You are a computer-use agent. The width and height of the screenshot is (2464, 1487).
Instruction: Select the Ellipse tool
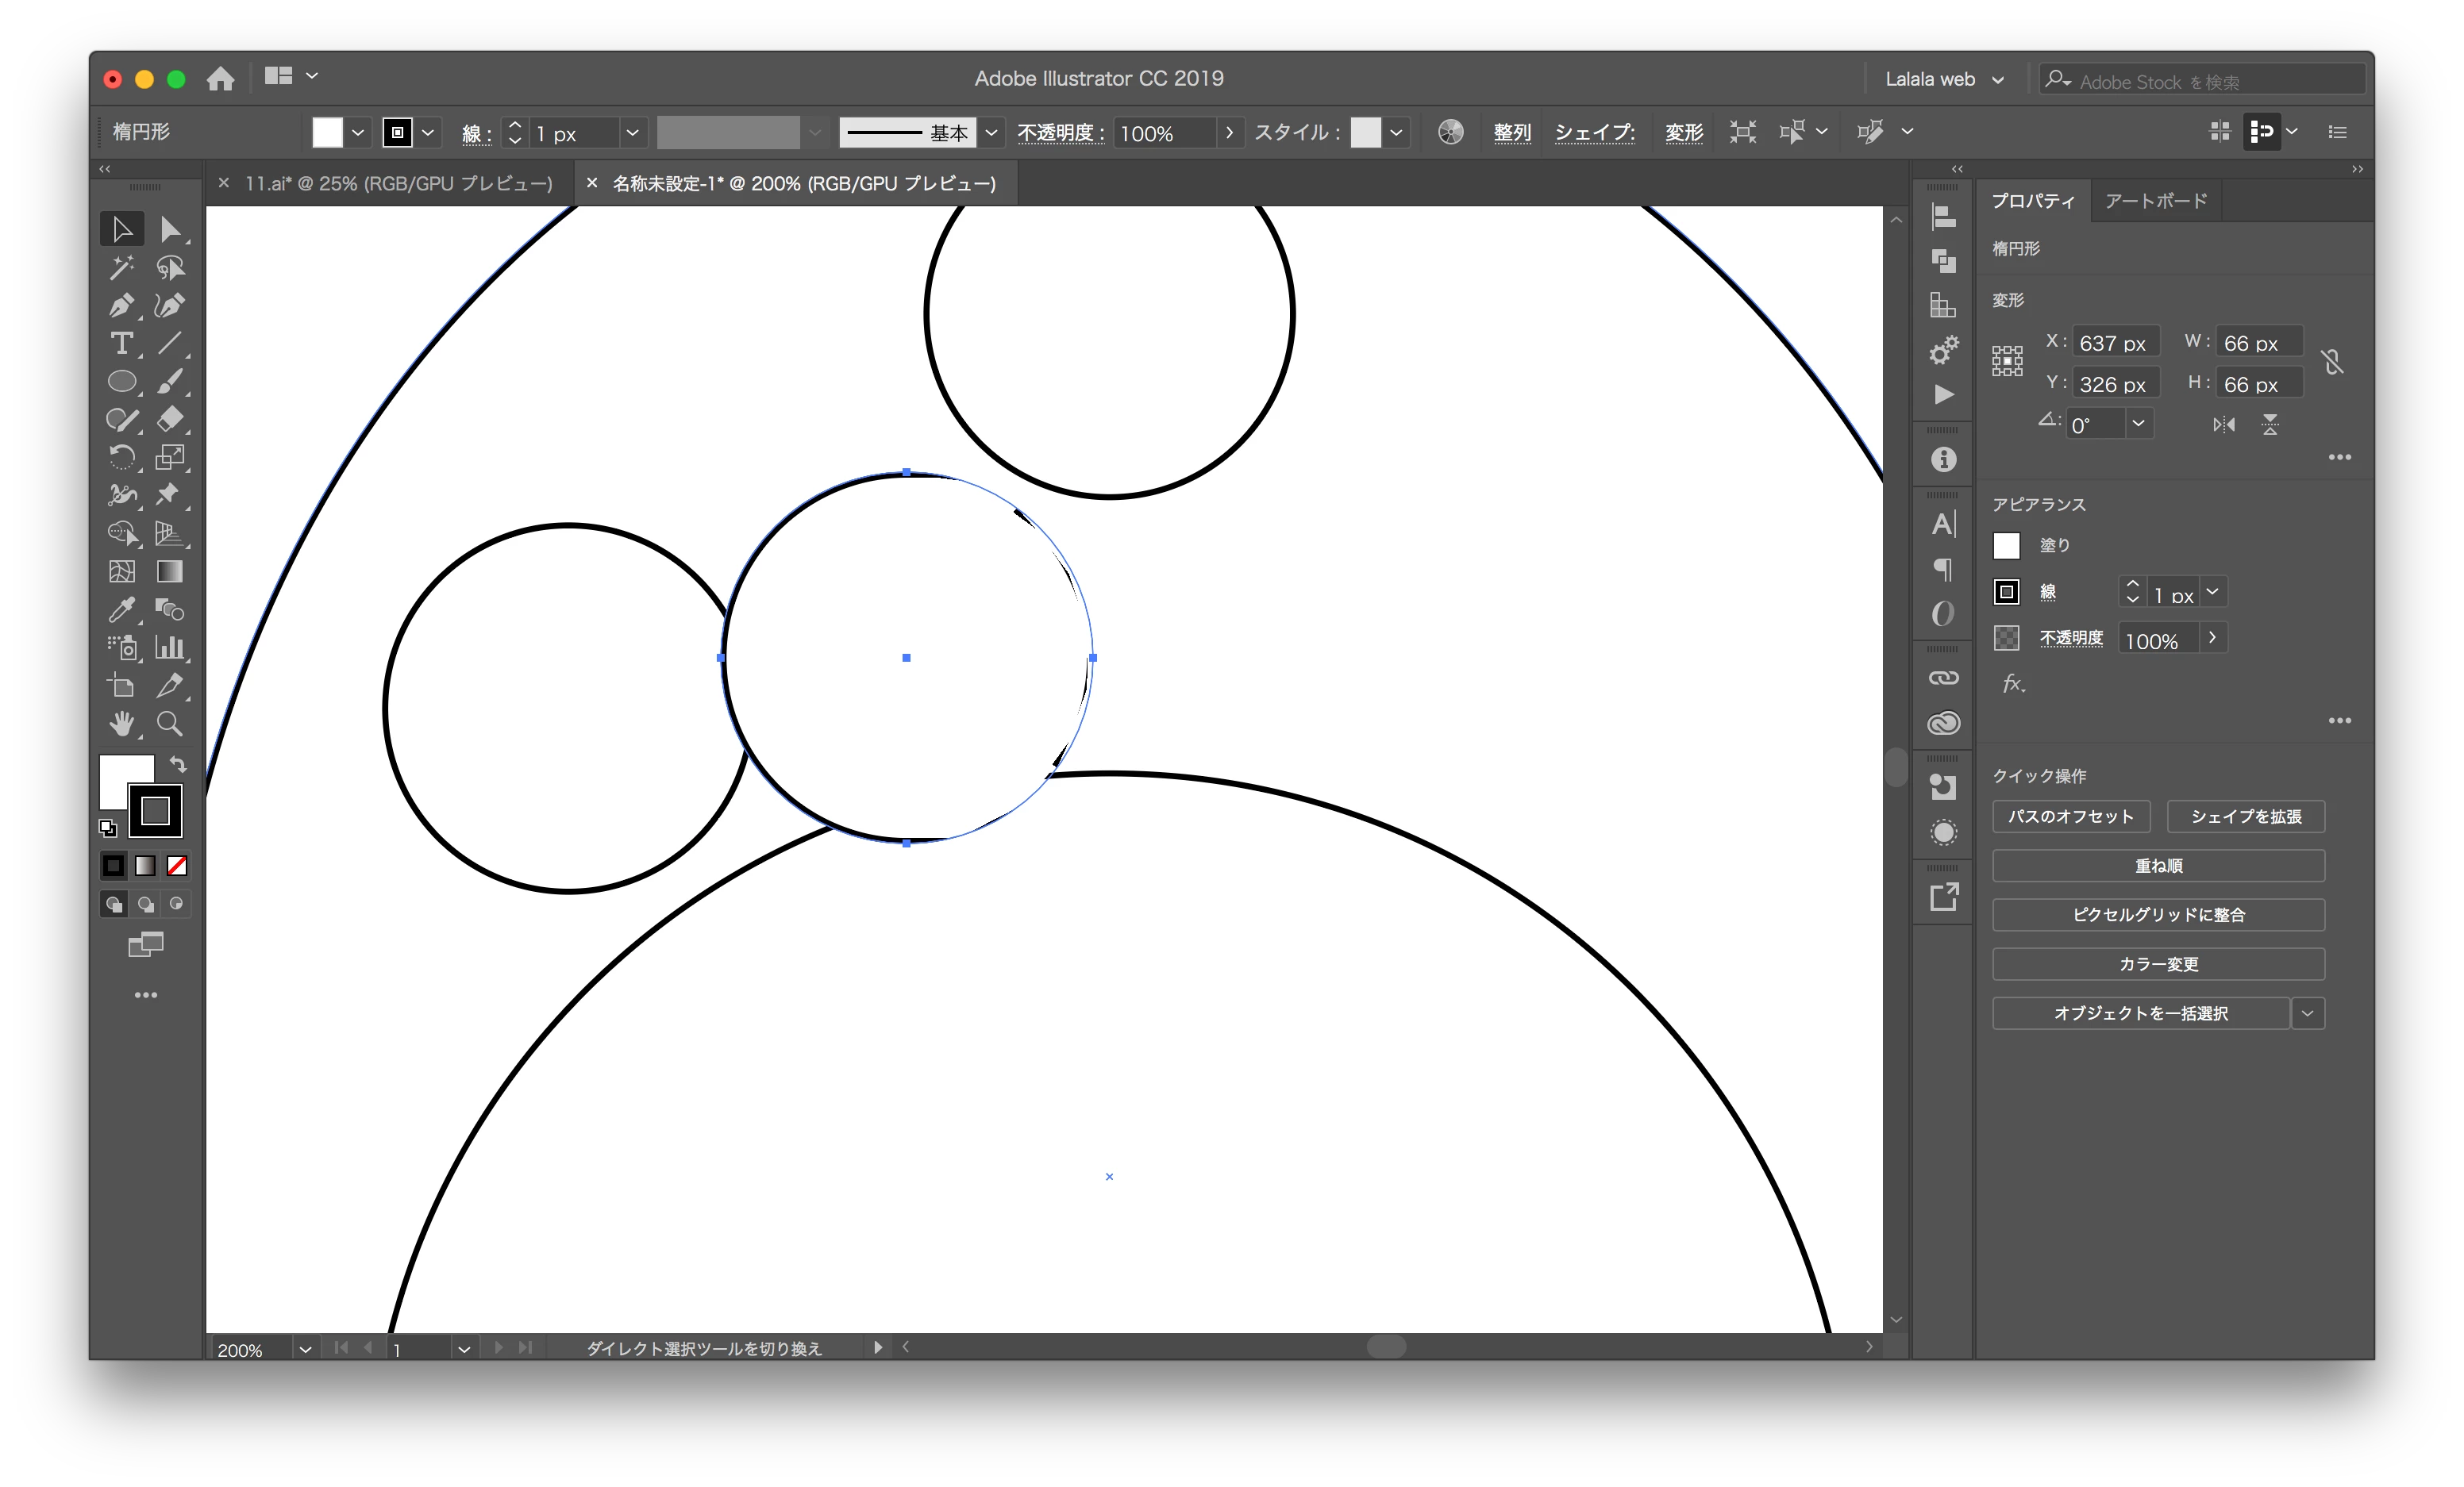[121, 382]
